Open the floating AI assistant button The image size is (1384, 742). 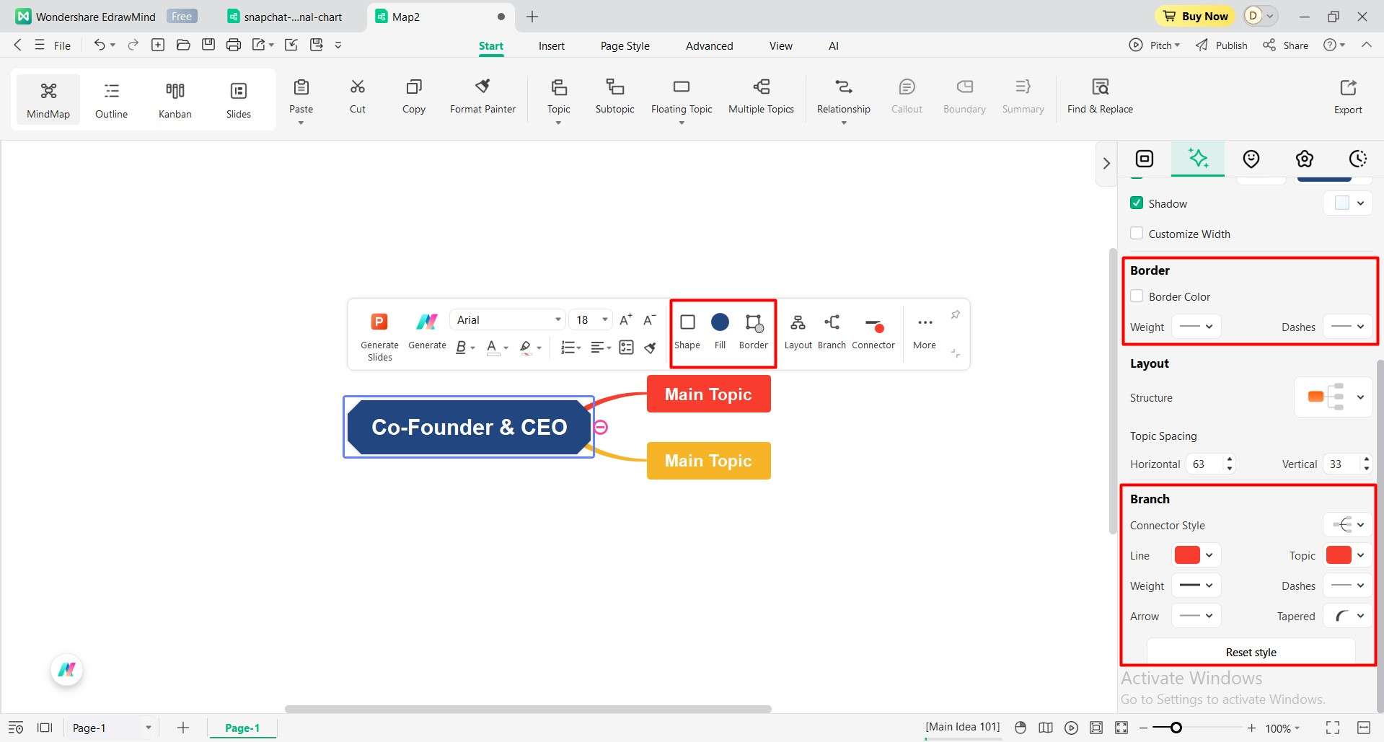click(x=67, y=670)
